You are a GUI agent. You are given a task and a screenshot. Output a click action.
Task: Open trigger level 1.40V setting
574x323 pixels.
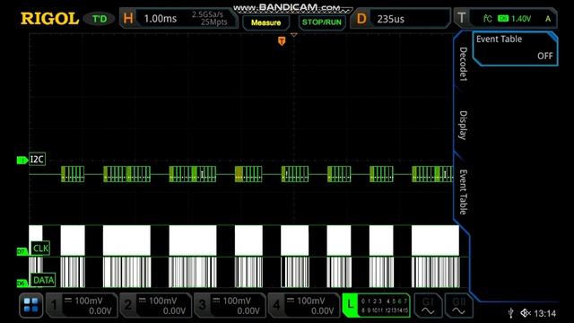tap(521, 19)
